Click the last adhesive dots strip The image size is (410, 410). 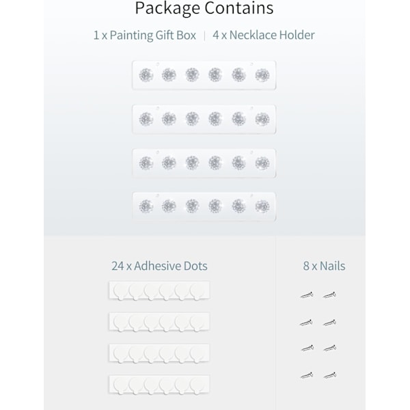pos(159,384)
